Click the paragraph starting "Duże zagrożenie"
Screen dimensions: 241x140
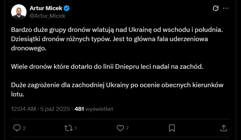tap(117, 89)
